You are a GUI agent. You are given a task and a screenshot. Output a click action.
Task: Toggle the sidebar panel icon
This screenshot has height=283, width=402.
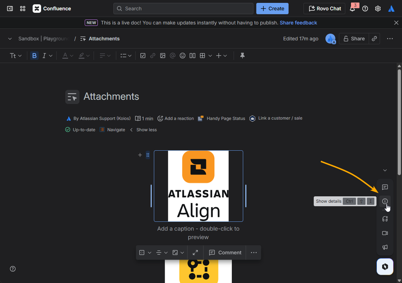pos(10,8)
